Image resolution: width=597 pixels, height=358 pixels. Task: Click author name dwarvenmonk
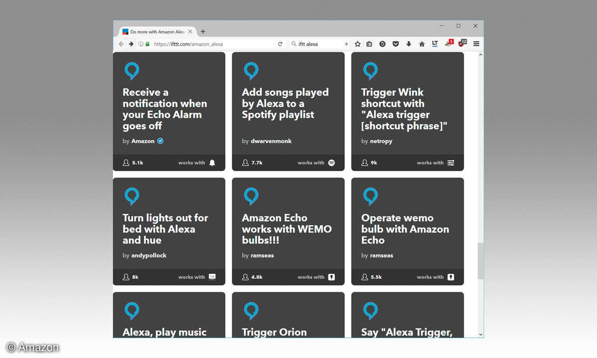pyautogui.click(x=271, y=141)
